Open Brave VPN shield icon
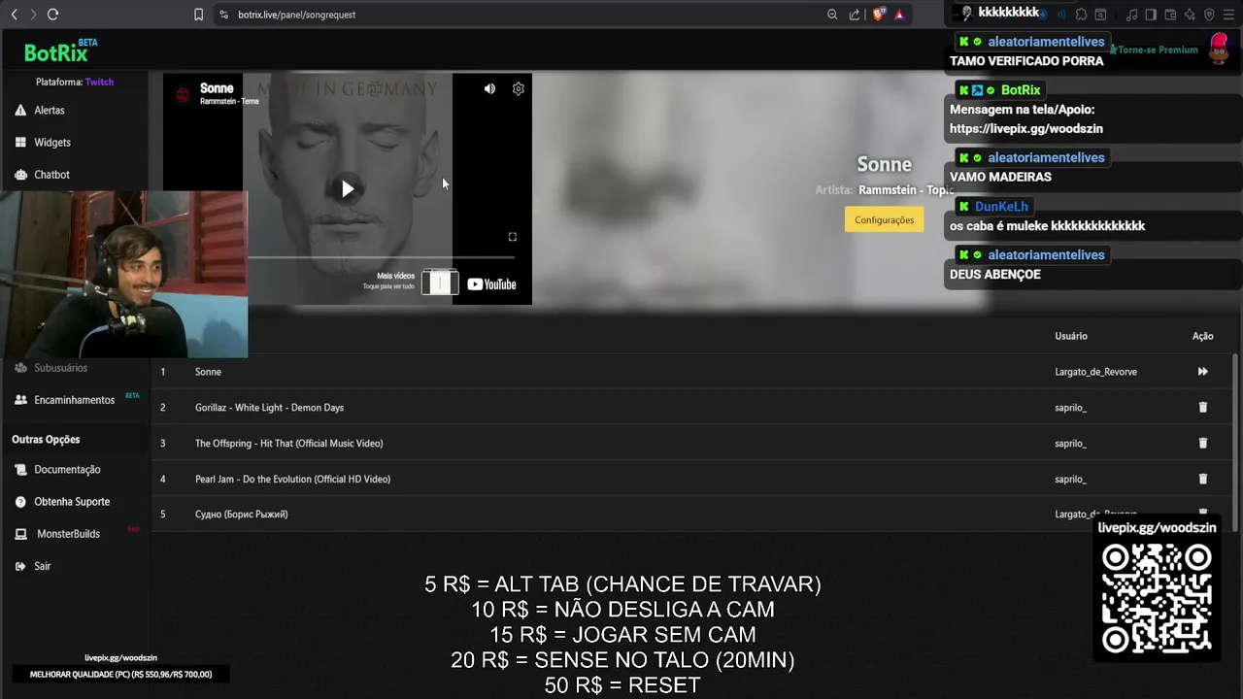The height and width of the screenshot is (699, 1243). (x=1209, y=15)
